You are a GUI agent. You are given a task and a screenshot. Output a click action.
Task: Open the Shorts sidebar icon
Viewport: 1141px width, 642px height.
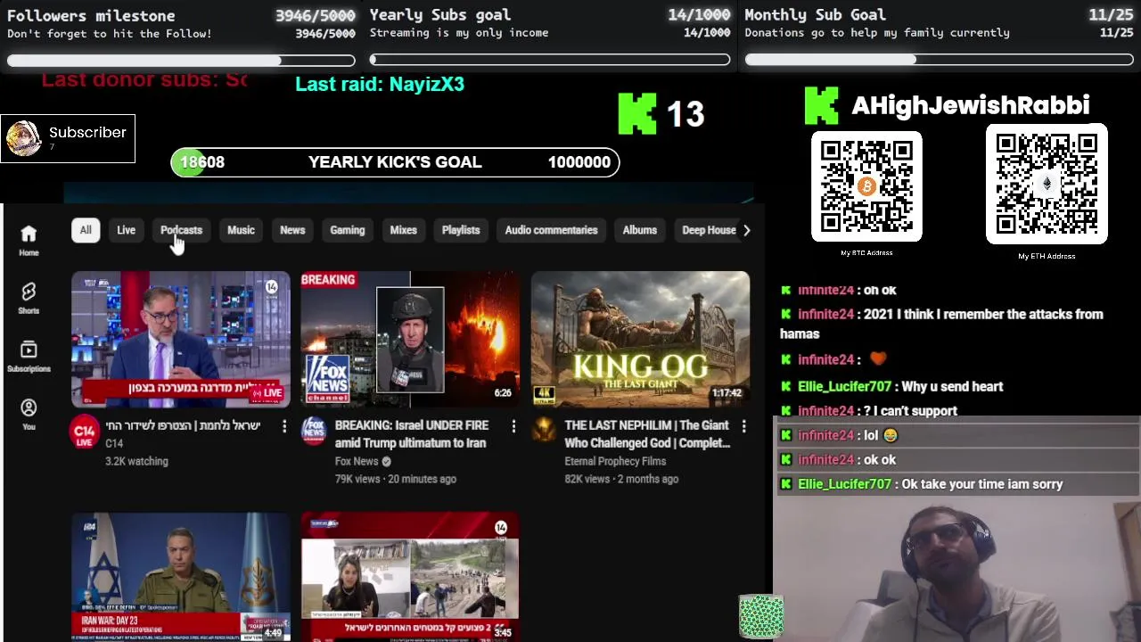click(29, 298)
